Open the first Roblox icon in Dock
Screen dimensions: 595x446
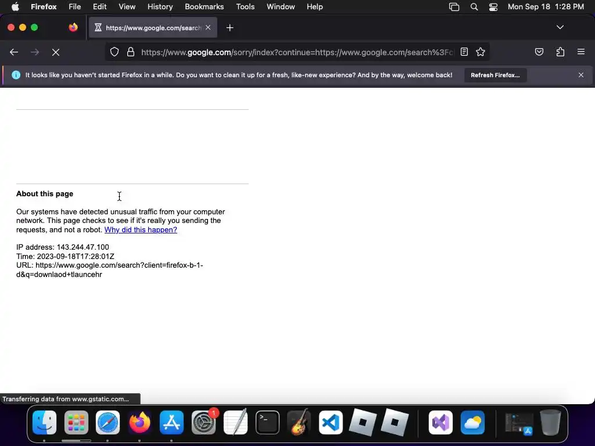click(x=363, y=423)
